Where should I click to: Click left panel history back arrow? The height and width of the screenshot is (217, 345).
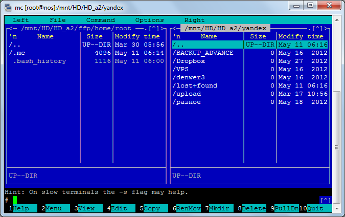click(13, 29)
